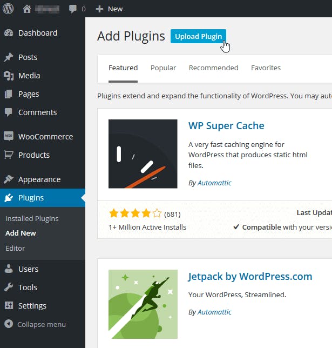The width and height of the screenshot is (332, 348).
Task: Select the Plugins menu item
Action: coord(43,198)
